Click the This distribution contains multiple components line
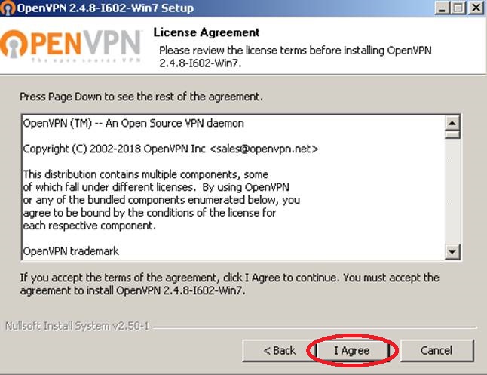The image size is (487, 375). click(x=145, y=174)
